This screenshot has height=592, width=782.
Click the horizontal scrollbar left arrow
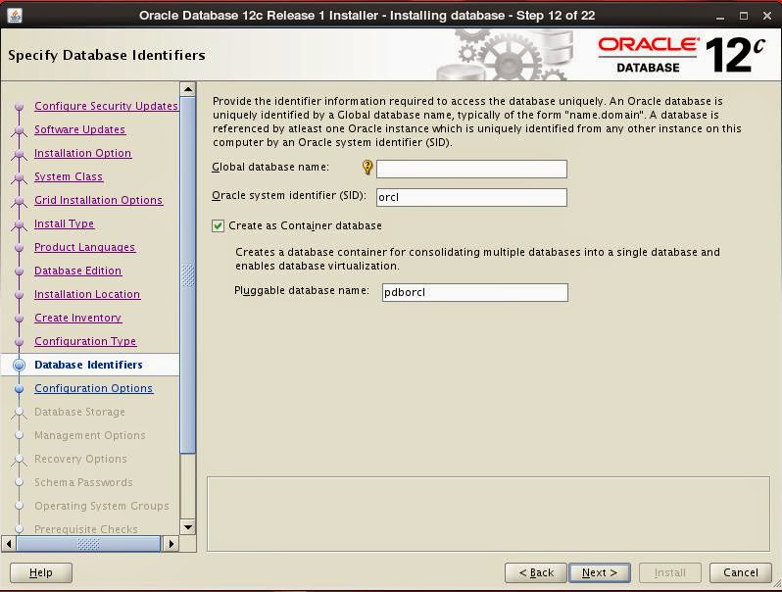click(9, 544)
